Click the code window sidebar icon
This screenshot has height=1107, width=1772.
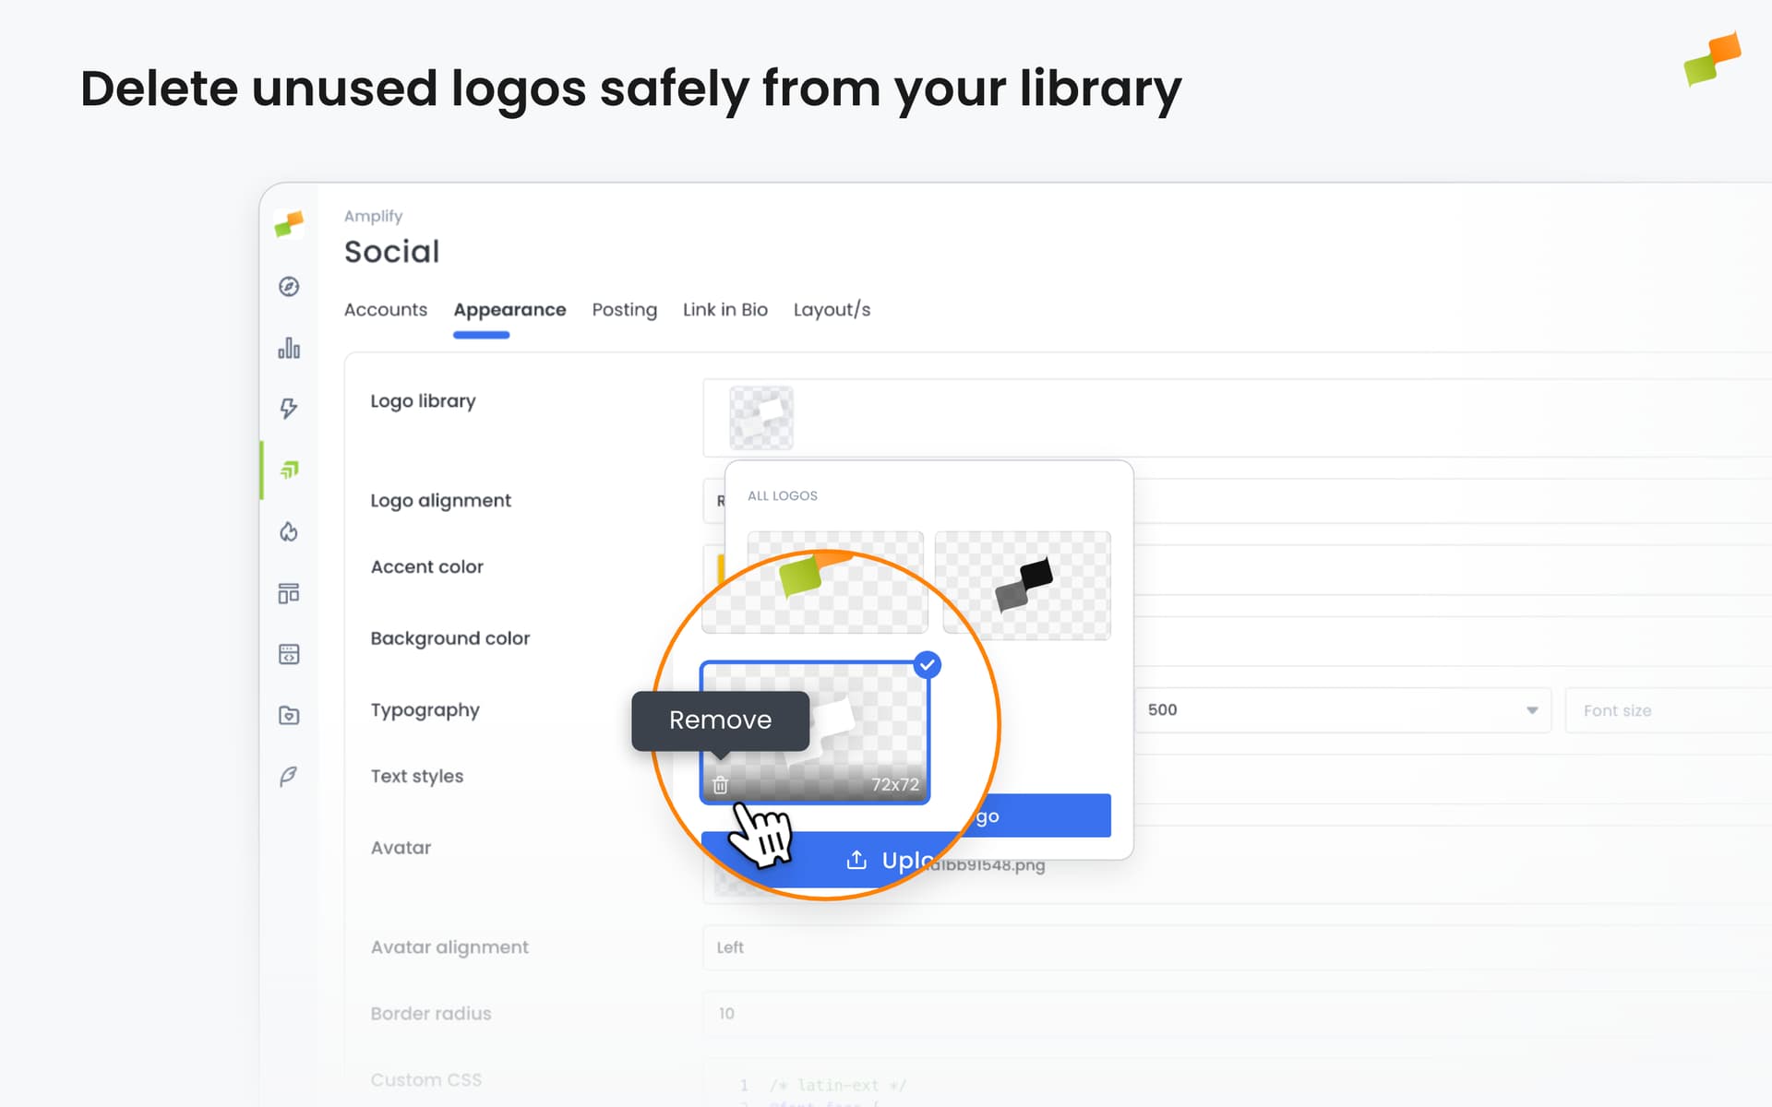tap(289, 654)
